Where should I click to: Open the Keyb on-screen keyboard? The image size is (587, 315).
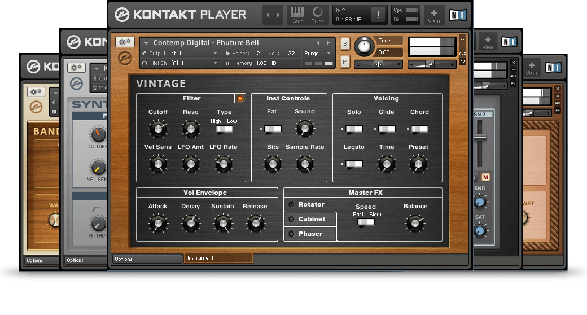point(297,14)
